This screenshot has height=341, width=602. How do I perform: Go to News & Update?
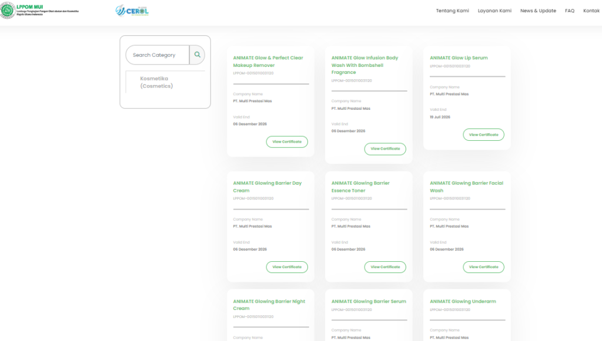pos(539,11)
